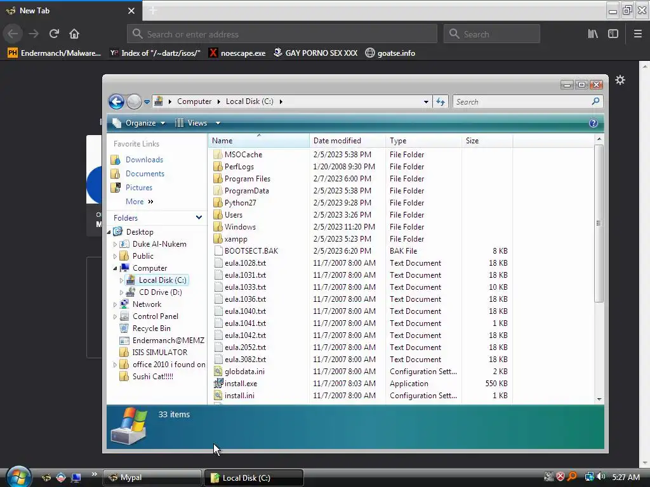The width and height of the screenshot is (650, 487).
Task: Select the Program Files folder
Action: pyautogui.click(x=248, y=179)
